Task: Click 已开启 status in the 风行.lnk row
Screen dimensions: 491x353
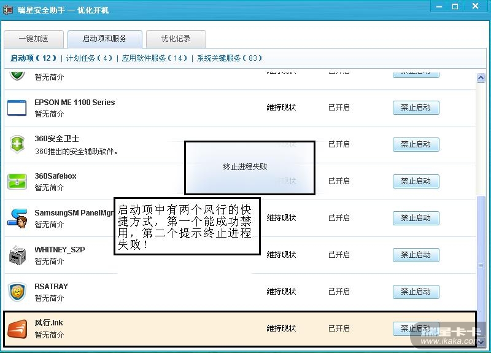Action: point(339,328)
